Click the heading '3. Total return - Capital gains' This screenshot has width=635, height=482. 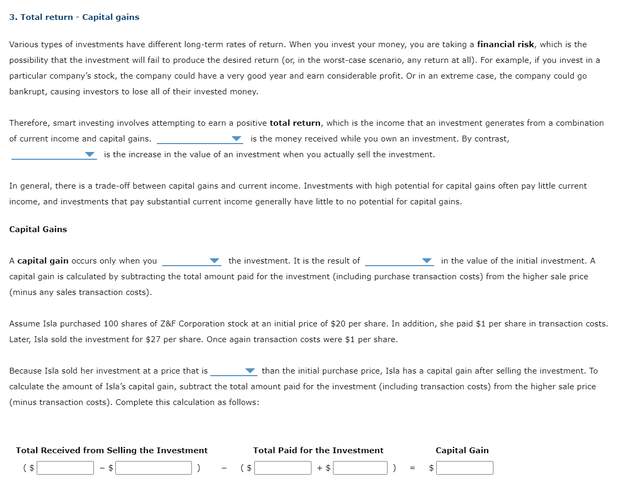[74, 17]
